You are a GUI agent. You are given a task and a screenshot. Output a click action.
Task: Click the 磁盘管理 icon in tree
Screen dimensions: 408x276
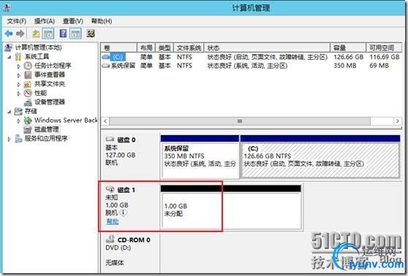[28, 129]
